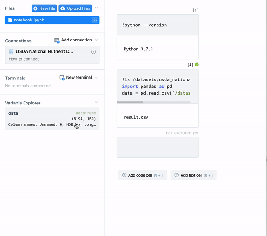Remove the USDA National Nutrient connection
This screenshot has height=236, width=267.
coord(93,52)
